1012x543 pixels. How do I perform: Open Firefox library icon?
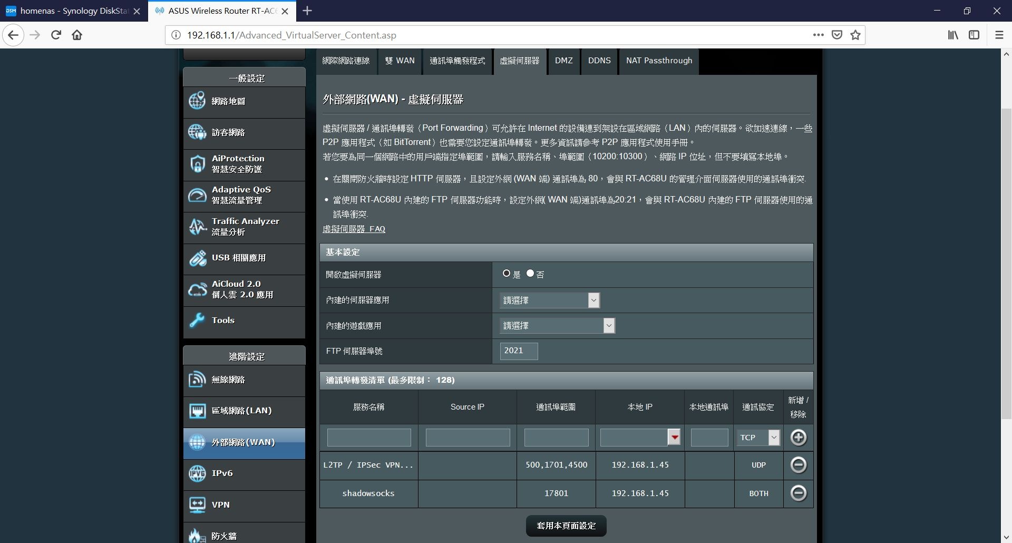point(953,35)
